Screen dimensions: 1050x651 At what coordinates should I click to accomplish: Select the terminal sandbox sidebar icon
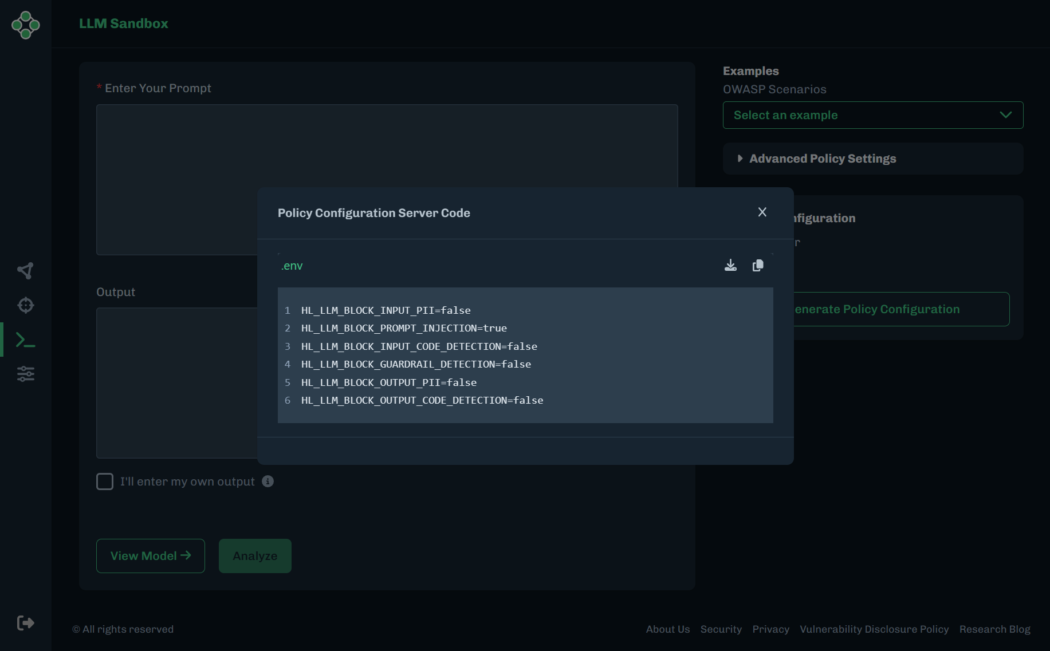[26, 340]
